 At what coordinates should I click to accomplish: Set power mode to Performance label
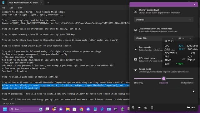pos(187,83)
